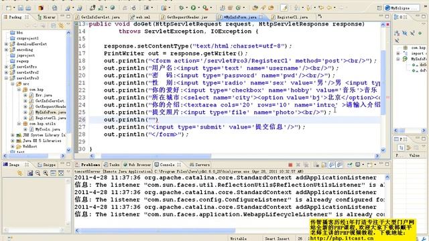The width and height of the screenshot is (429, 241).
Task: Maximize the editor area
Action: pyautogui.click(x=387, y=17)
